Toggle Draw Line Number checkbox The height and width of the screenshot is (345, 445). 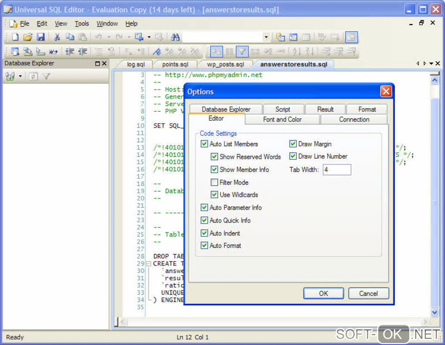point(293,156)
